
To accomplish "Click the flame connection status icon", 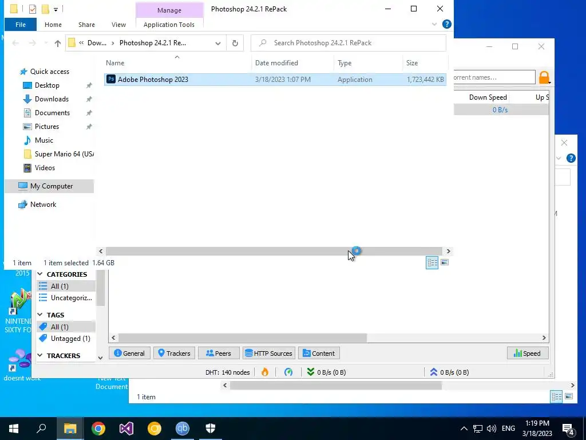I will 265,372.
